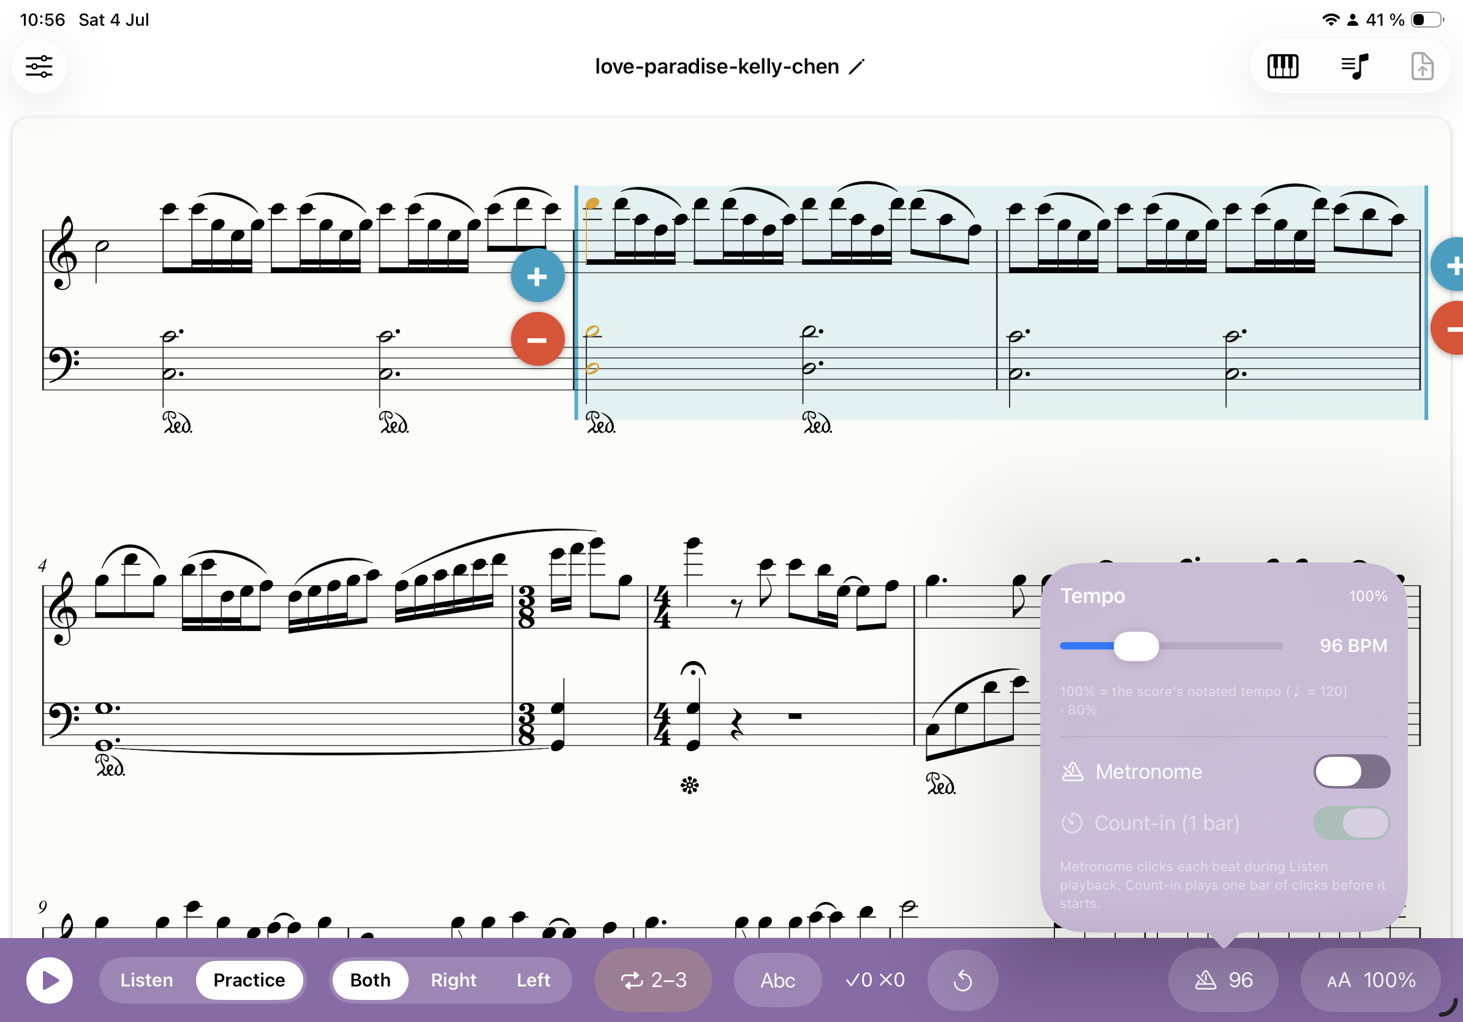Screen dimensions: 1463x1022
Task: Tap the love-paradise-kelly-chen title
Action: 717,66
